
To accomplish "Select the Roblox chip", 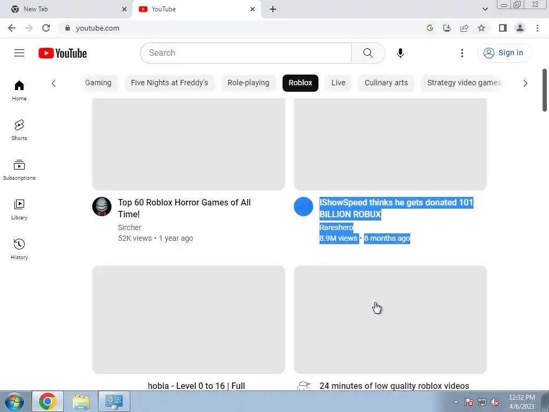I will click(x=300, y=83).
